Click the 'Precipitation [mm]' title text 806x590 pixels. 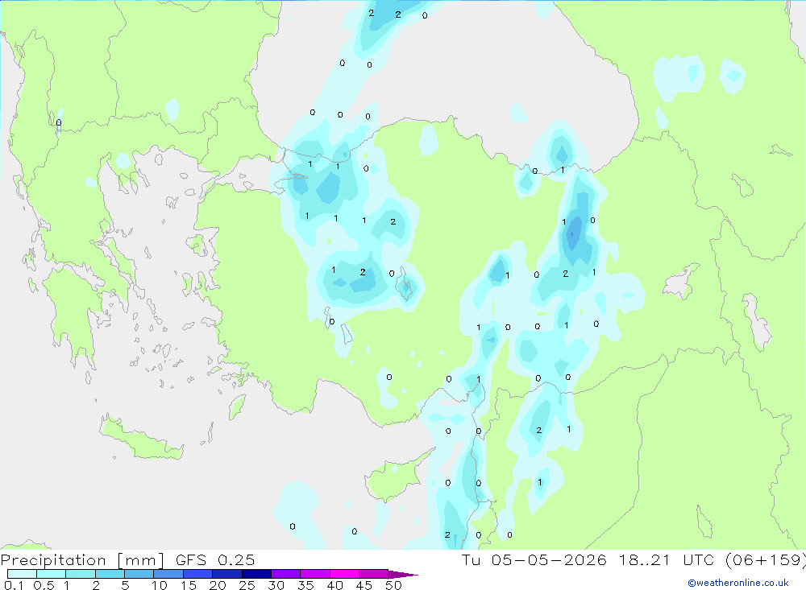tap(82, 560)
